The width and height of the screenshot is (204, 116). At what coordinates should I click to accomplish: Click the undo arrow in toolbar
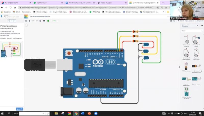(x=33, y=21)
